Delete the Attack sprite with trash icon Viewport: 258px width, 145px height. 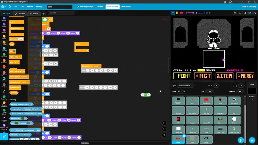pyautogui.click(x=184, y=136)
